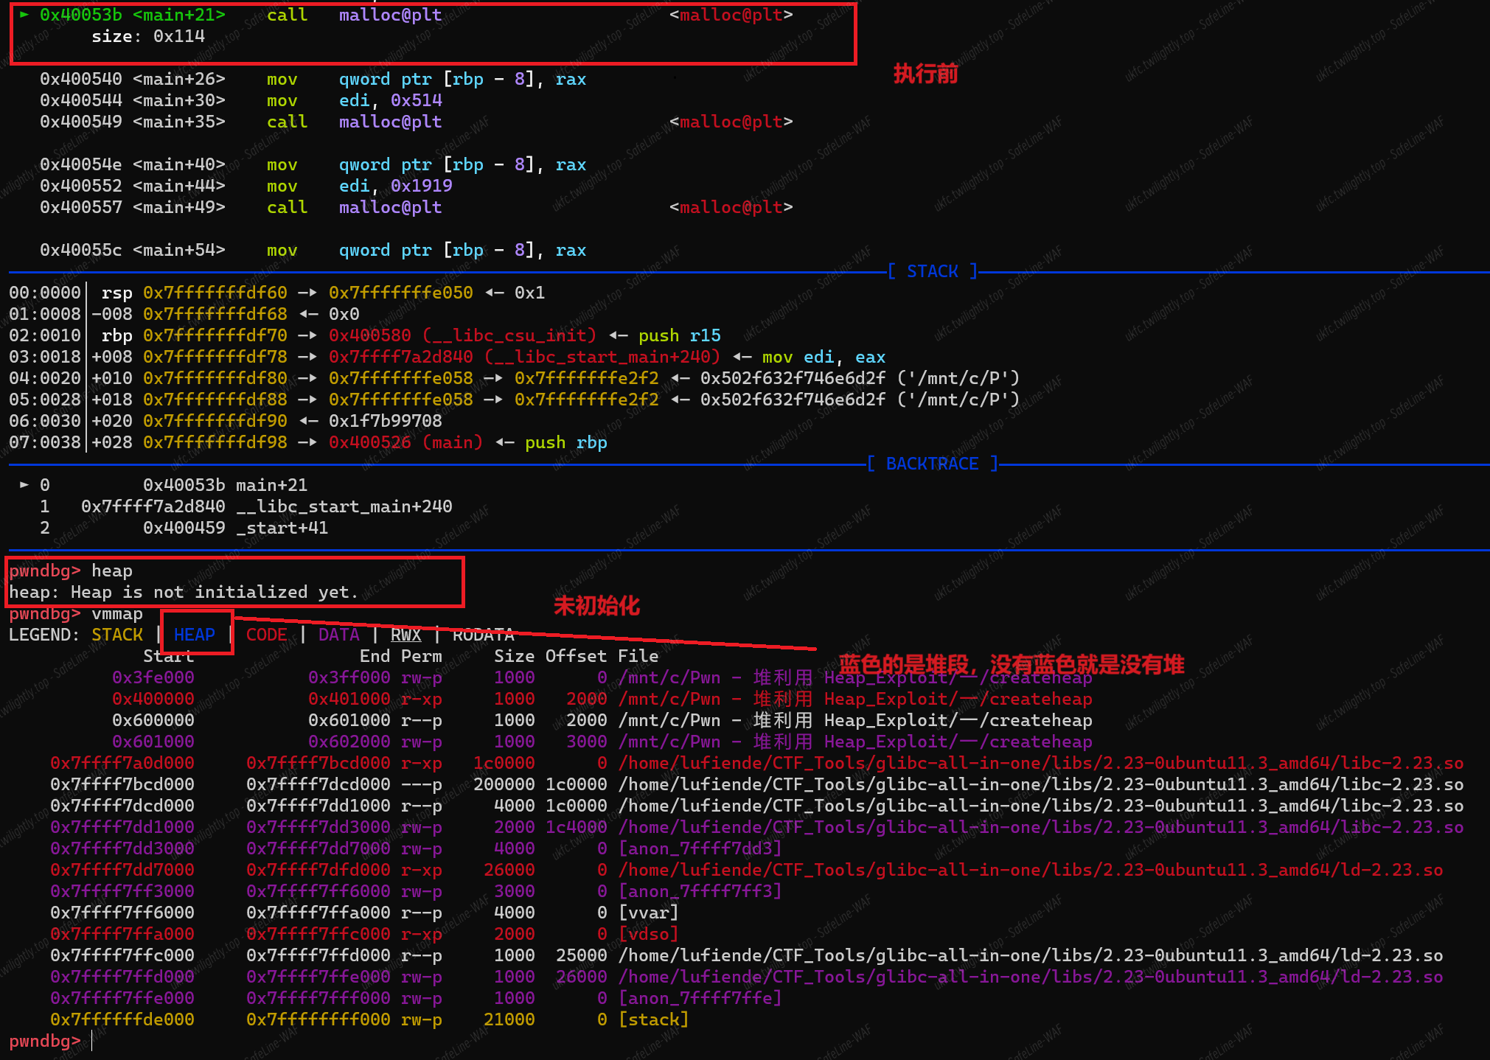1490x1060 pixels.
Task: Click the HEAP legend label in blue
Action: [195, 635]
